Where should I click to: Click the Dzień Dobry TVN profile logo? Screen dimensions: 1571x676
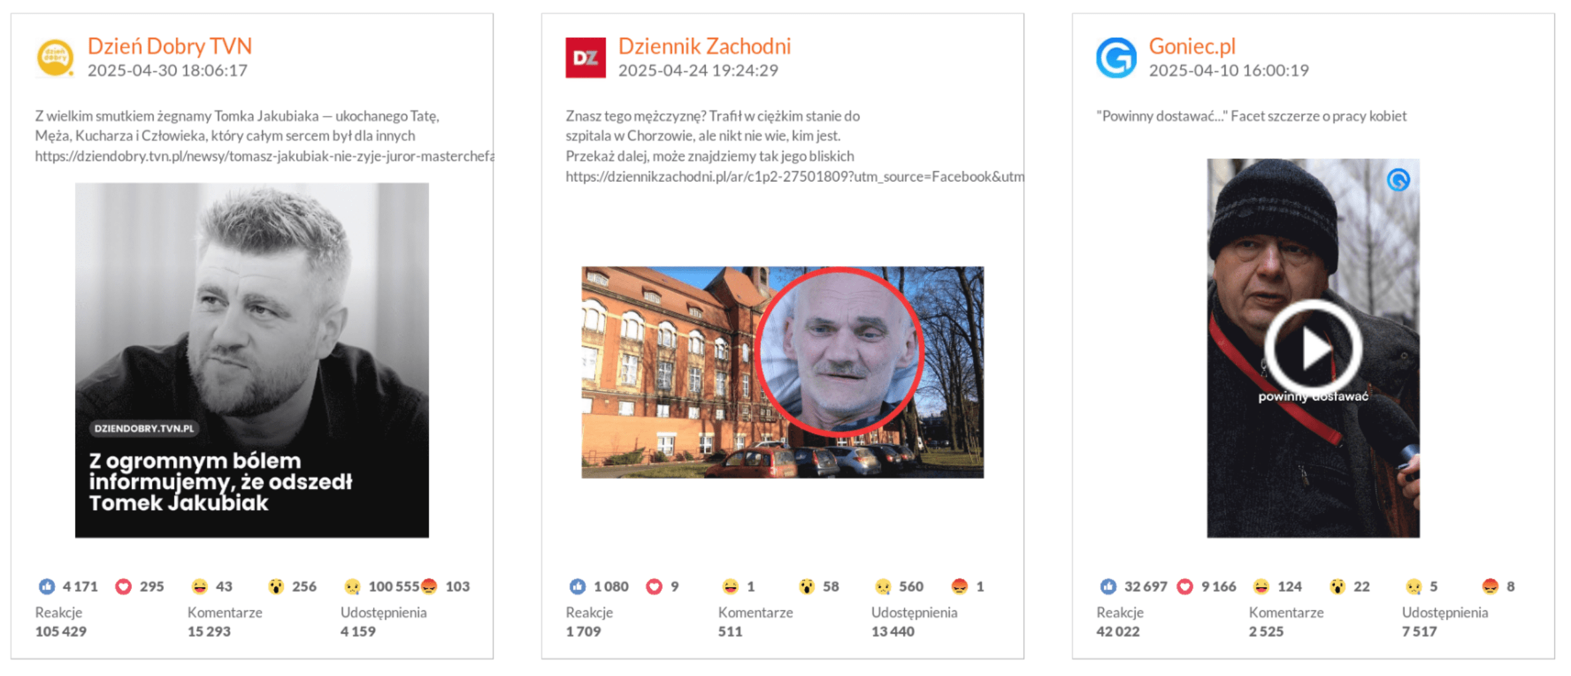[x=55, y=58]
